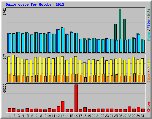The width and height of the screenshot is (152, 119).
Task: Click day label "24" on the x-axis
Action: tap(111, 116)
